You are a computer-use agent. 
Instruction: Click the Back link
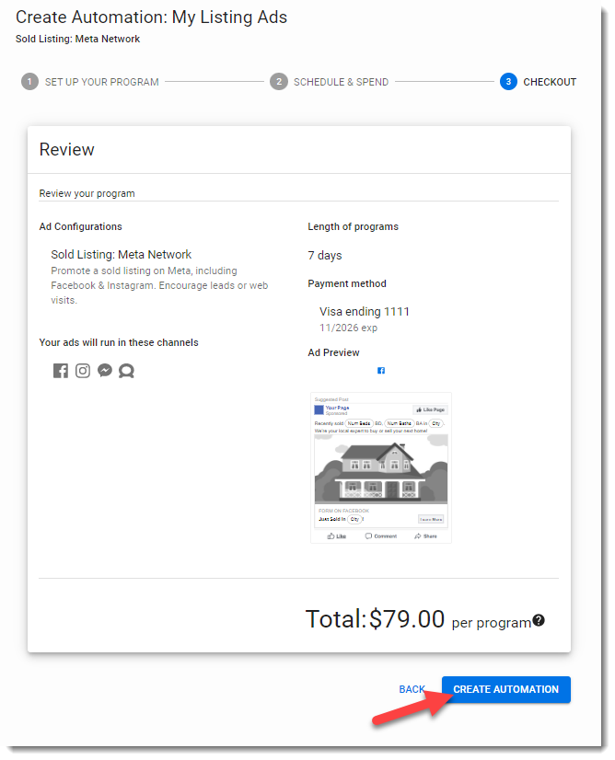(x=412, y=689)
